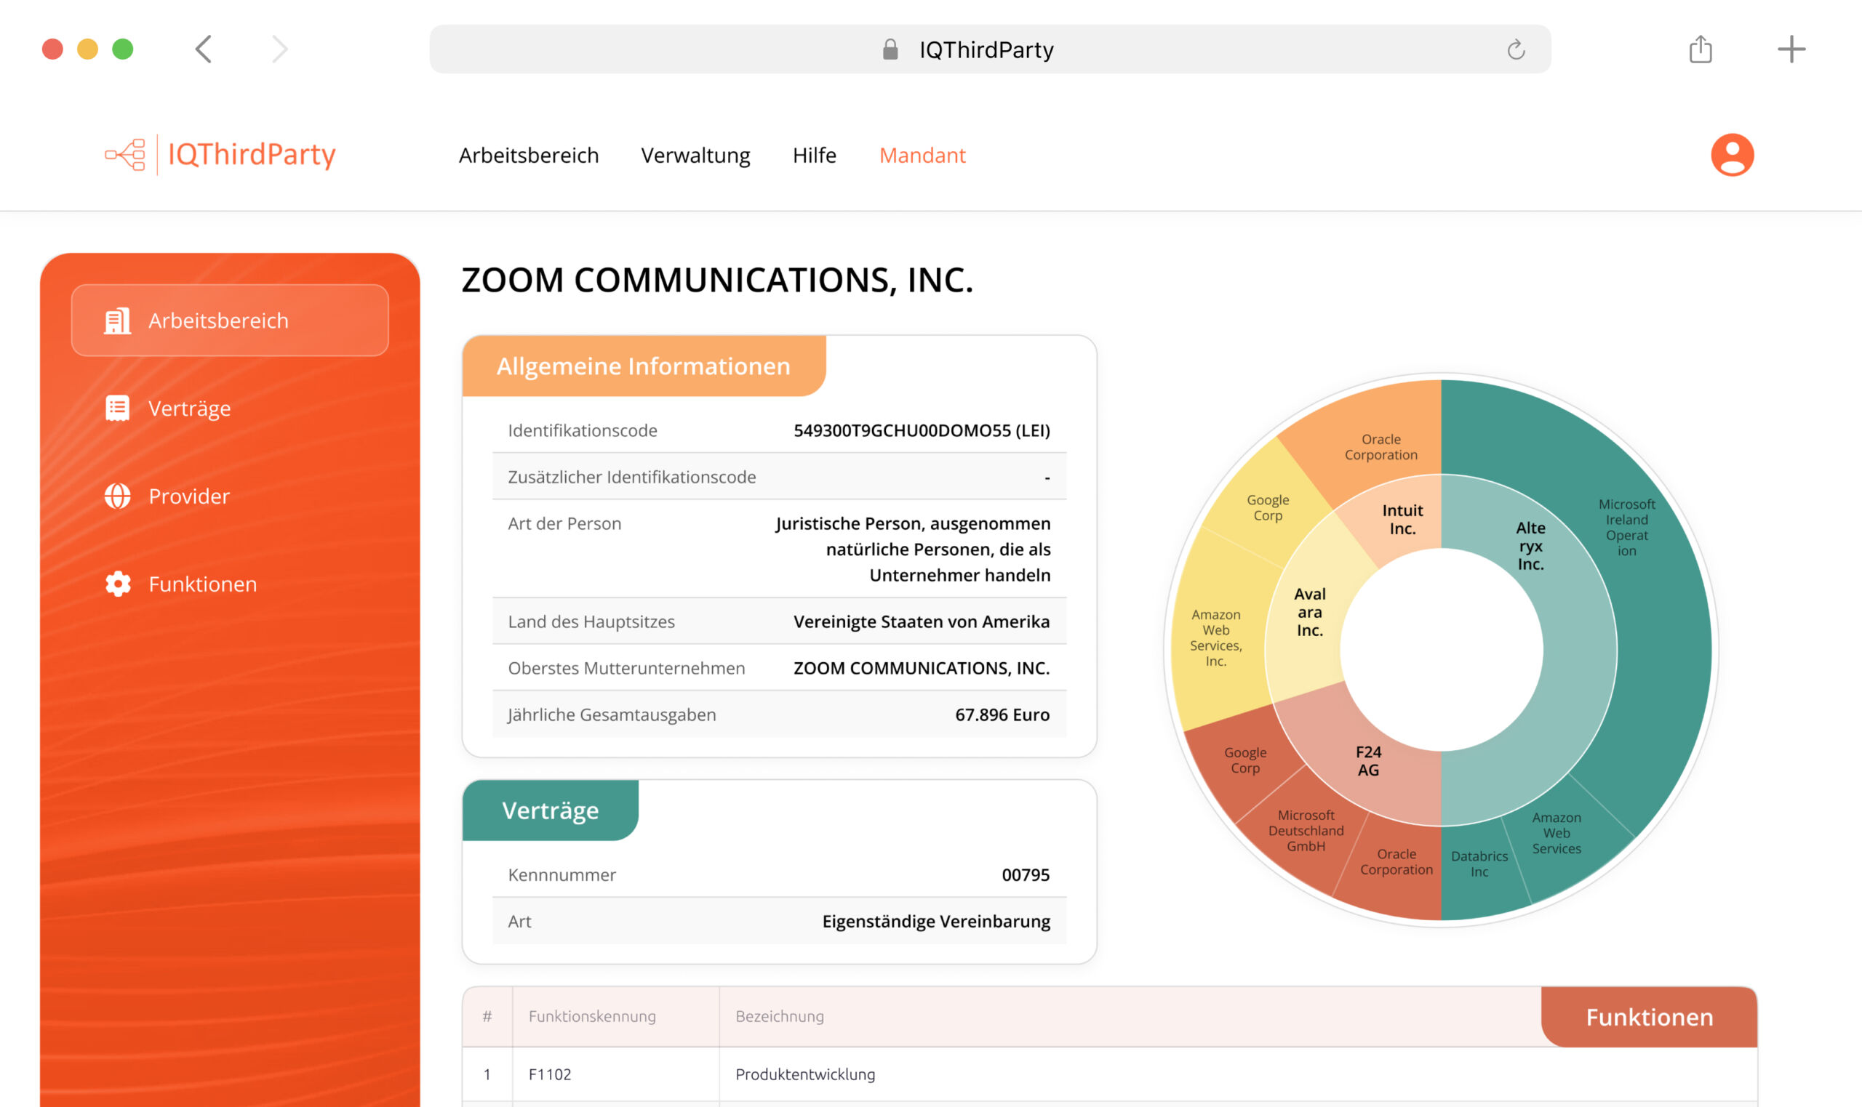Click the ZOOM COMMUNICATIONS, INC. page heading
Viewport: 1862px width, 1107px height.
click(717, 280)
